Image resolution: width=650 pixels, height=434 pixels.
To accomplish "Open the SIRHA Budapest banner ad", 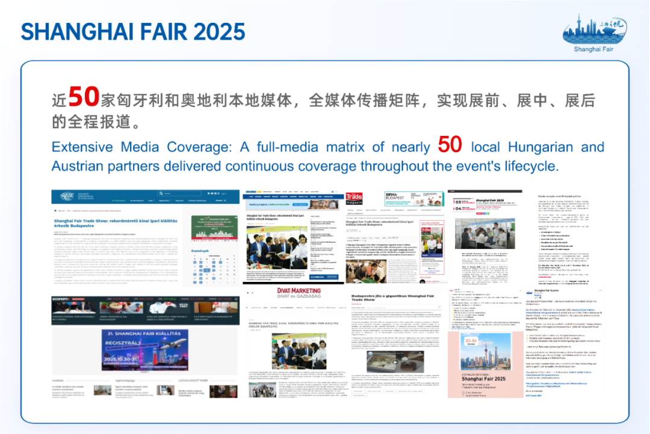I will click(x=413, y=199).
